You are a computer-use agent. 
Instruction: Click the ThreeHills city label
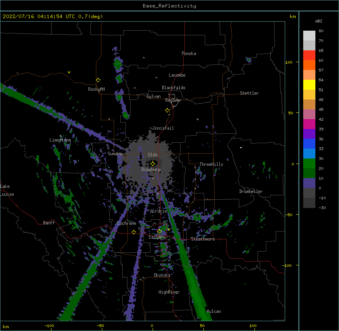(211, 164)
